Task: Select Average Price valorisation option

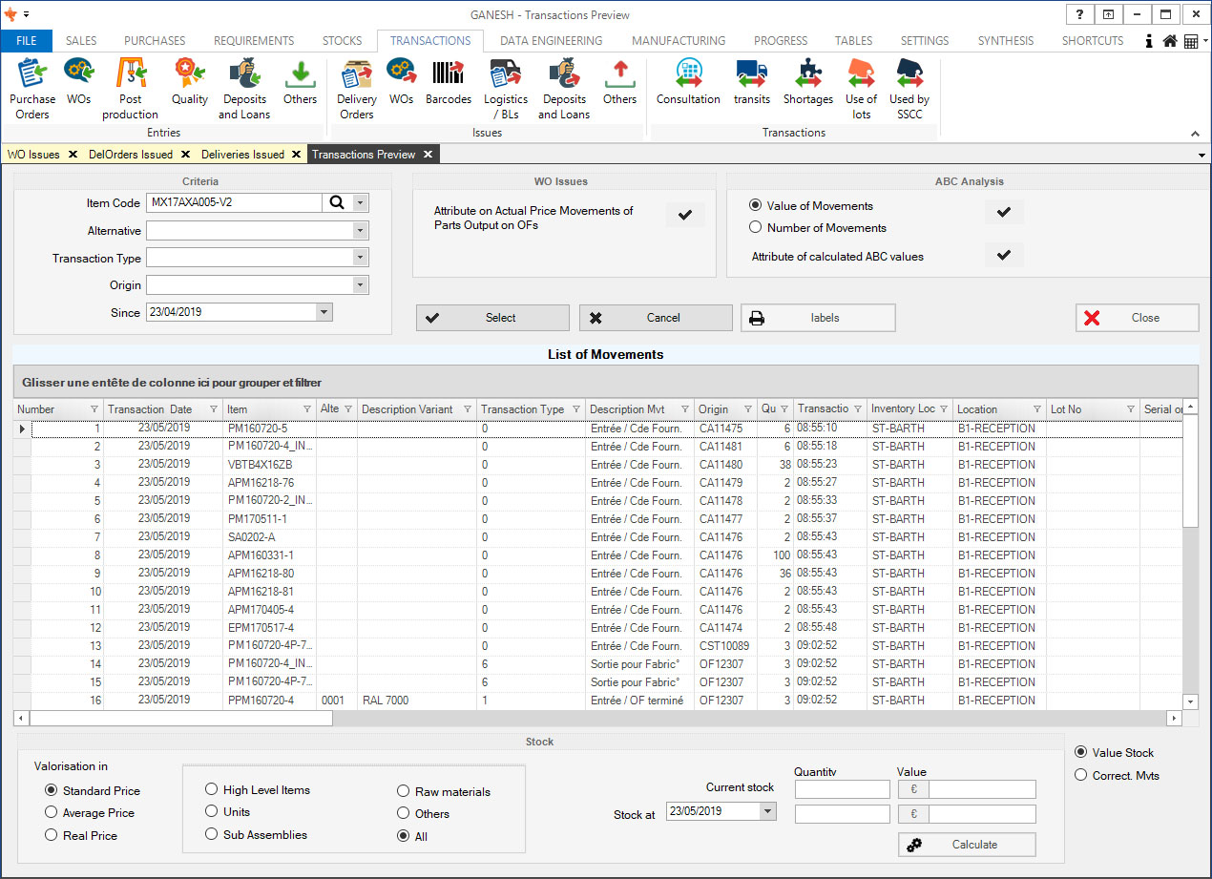Action: point(52,813)
